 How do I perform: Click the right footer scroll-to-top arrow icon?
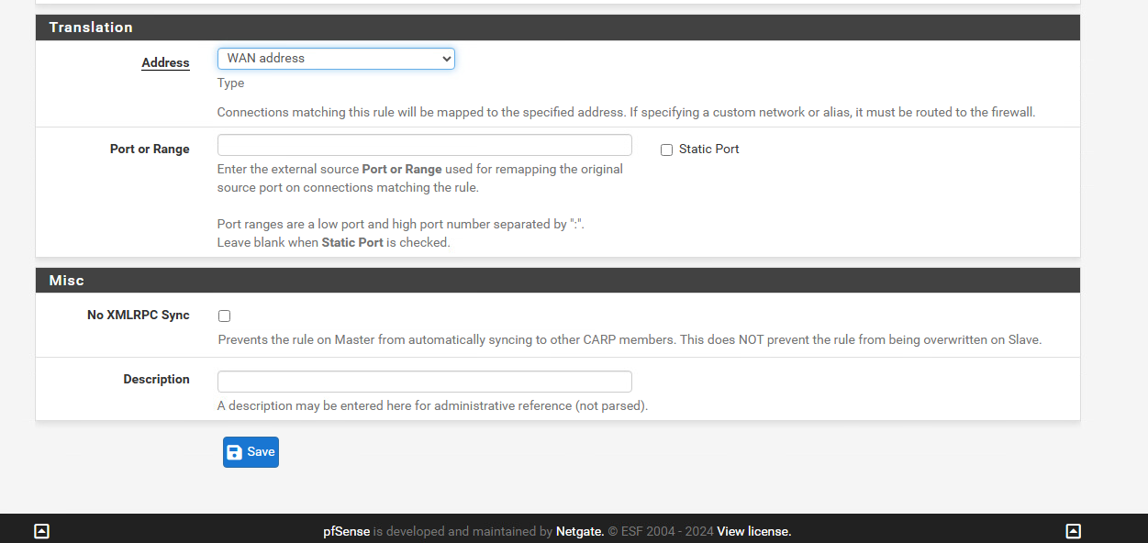pos(1074,531)
